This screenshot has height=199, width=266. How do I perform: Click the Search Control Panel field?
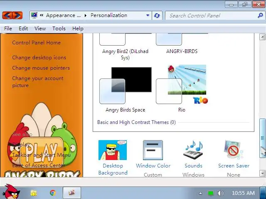tap(215, 16)
